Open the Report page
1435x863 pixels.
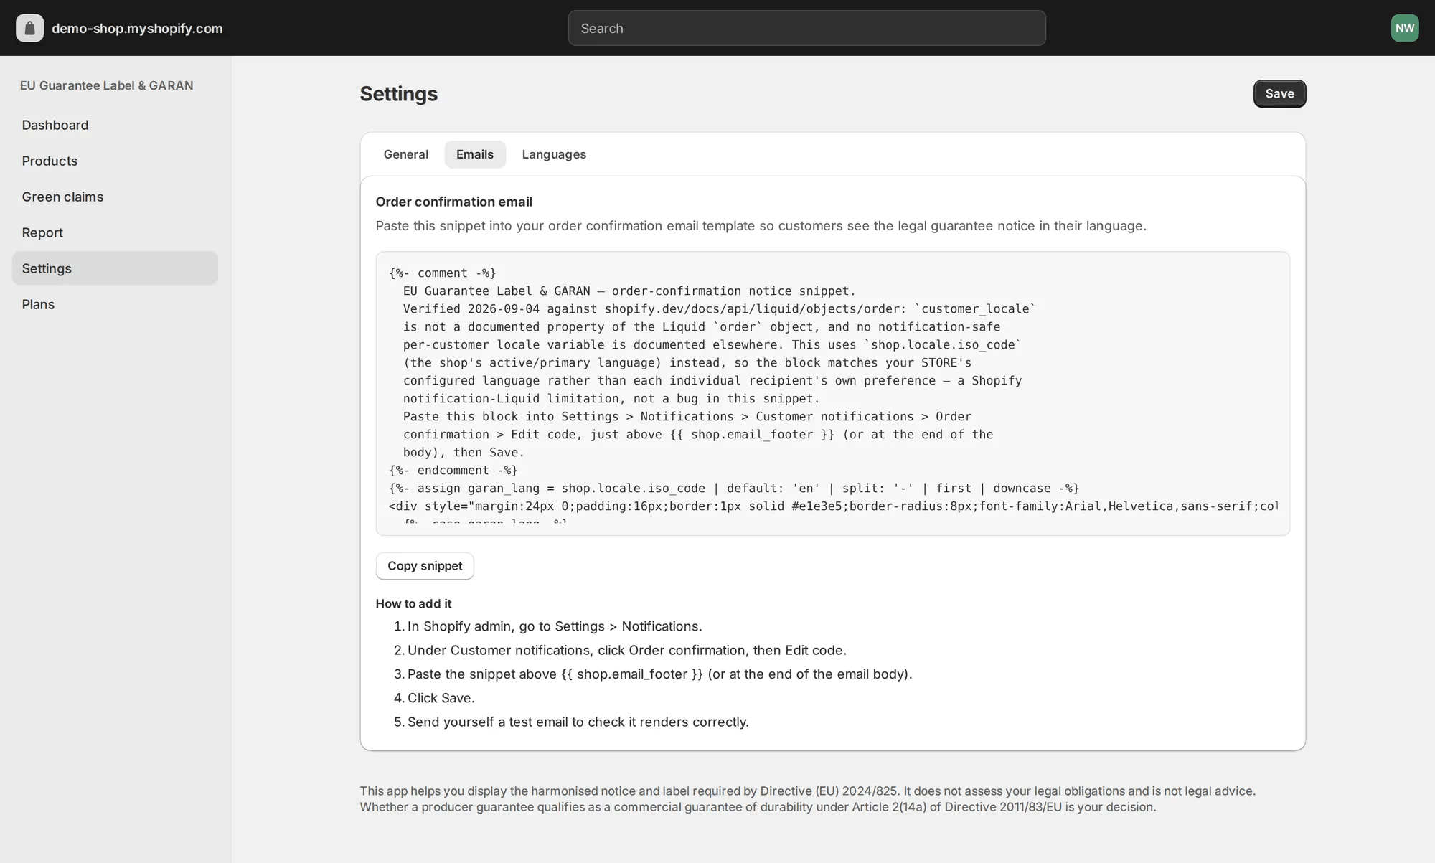point(115,232)
